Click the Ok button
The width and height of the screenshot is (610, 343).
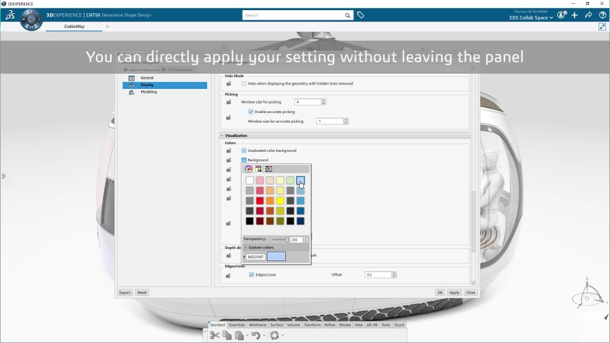point(440,292)
